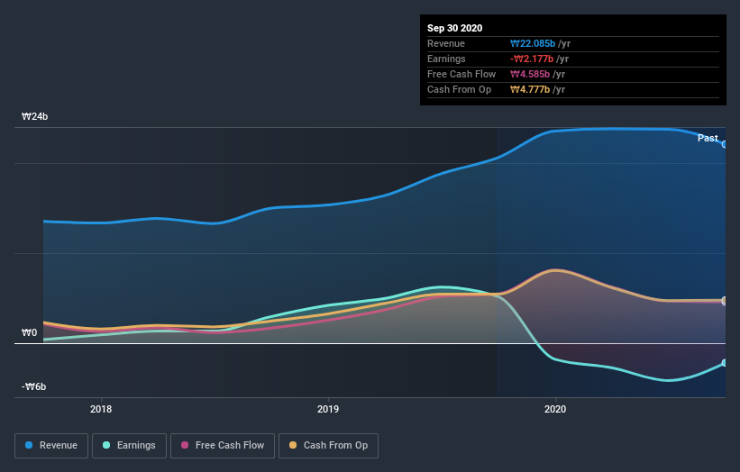
Task: Click the ₩0 y-axis label
Action: point(29,333)
